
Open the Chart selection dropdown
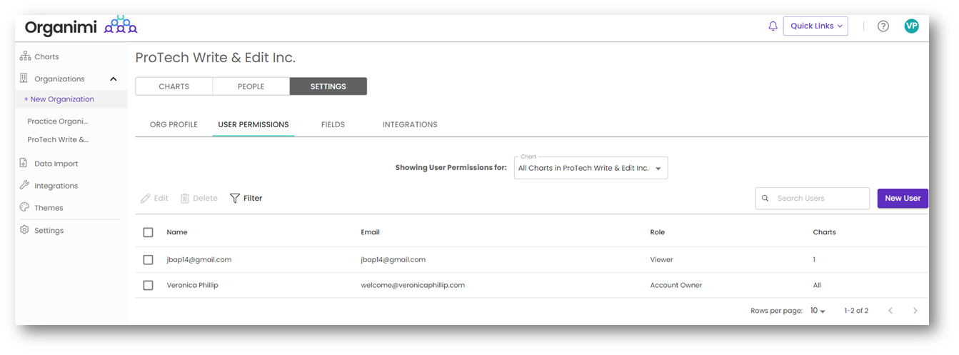click(x=591, y=169)
